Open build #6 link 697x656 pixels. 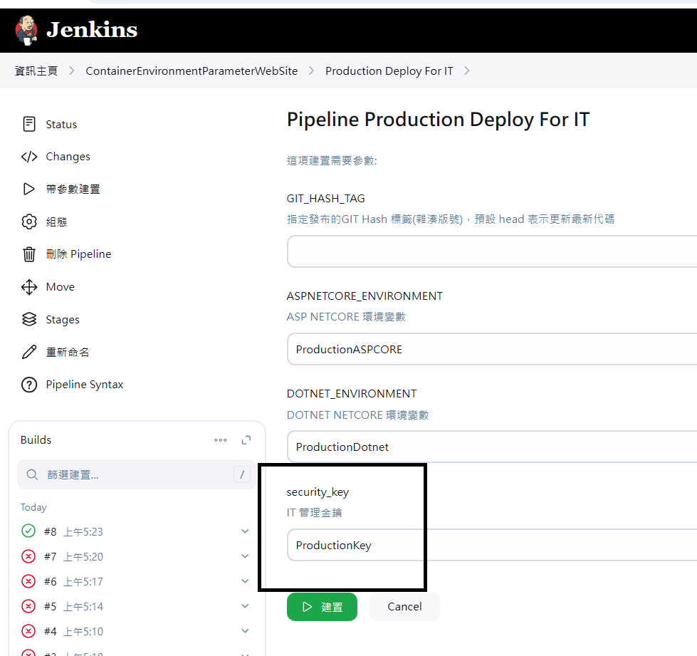tap(51, 581)
